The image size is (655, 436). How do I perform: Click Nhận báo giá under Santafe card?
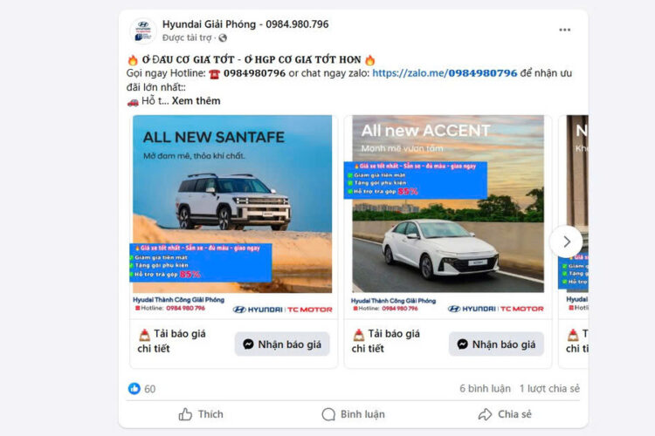(x=282, y=344)
